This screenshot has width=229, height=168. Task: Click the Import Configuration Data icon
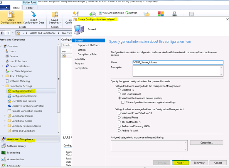coord(33,17)
